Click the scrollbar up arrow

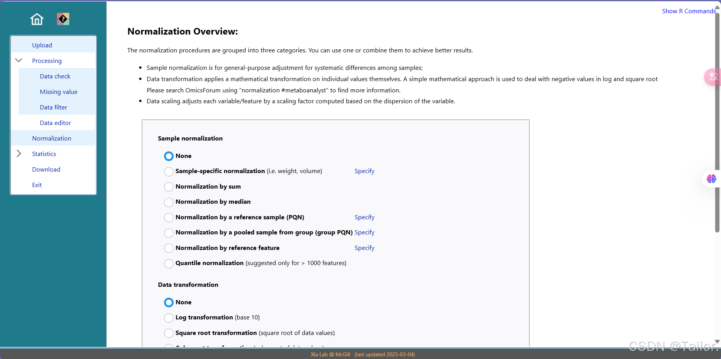click(x=717, y=7)
